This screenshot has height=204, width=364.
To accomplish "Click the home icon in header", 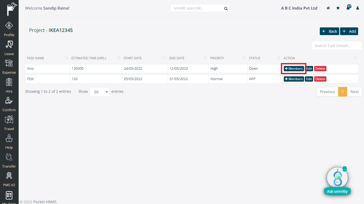I will point(328,8).
